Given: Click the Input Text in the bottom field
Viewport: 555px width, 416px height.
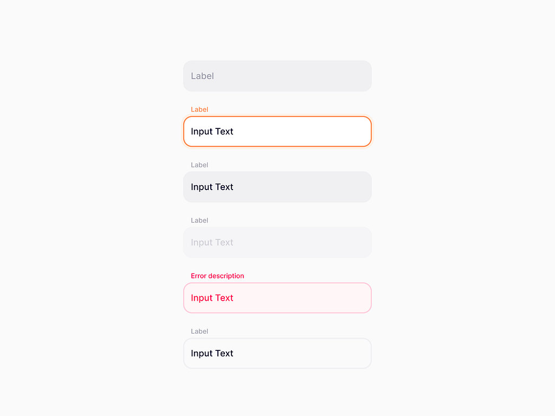Looking at the screenshot, I should point(212,353).
